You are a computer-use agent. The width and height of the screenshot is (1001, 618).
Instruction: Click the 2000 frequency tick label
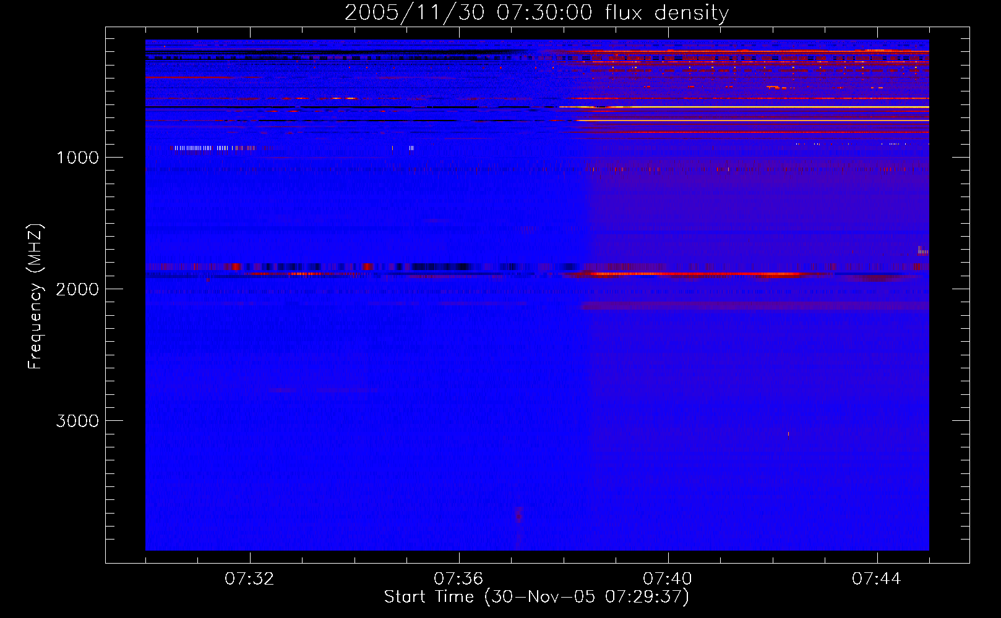(x=77, y=289)
